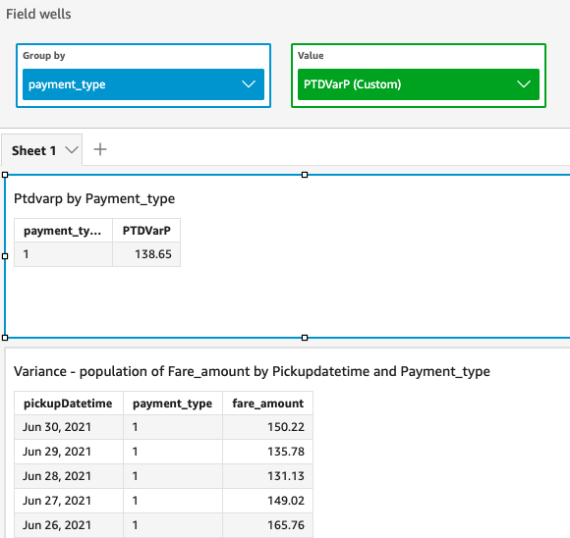Expand the payment_type field dropdown arrow
The image size is (570, 538).
pos(249,84)
